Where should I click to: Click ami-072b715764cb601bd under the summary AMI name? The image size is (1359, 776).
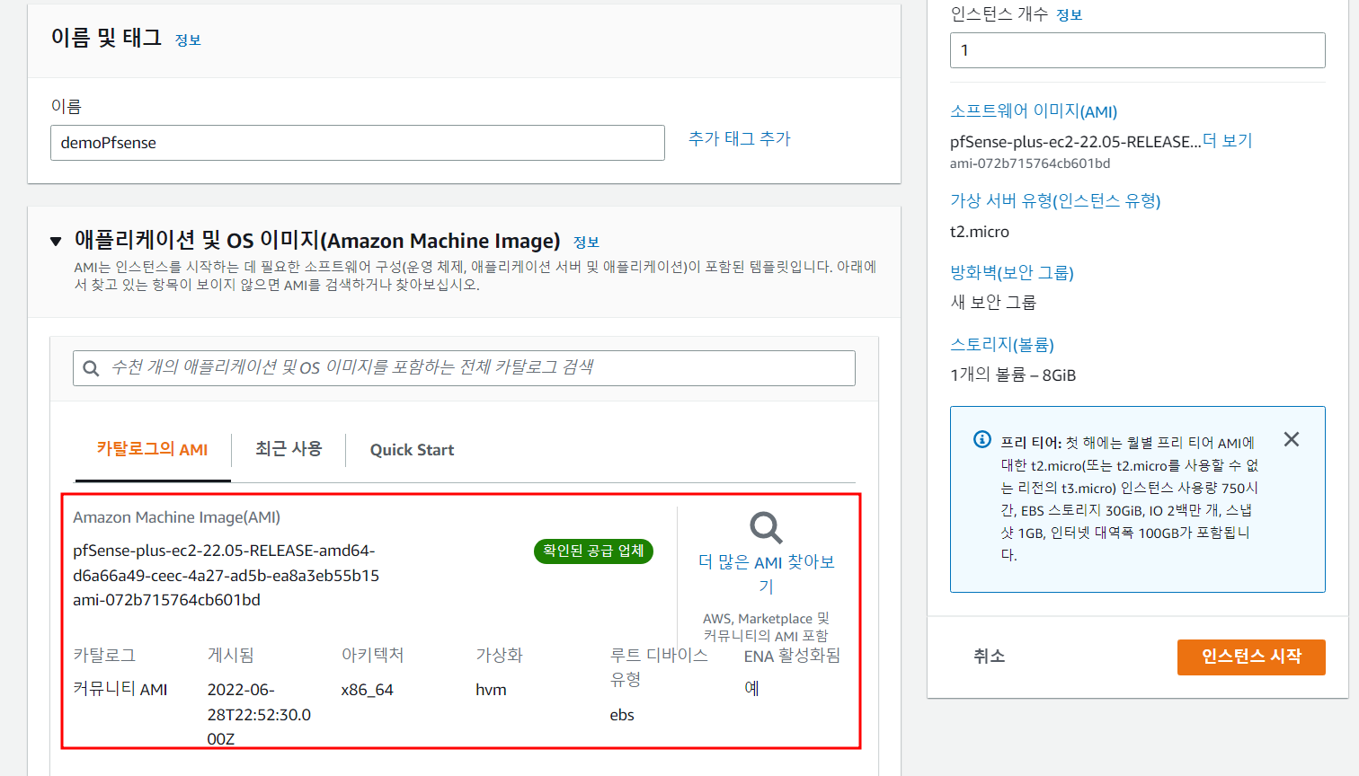click(1030, 163)
